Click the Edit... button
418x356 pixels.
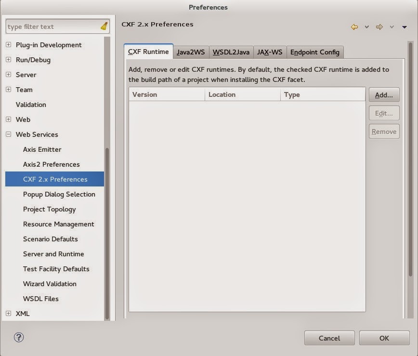click(x=384, y=113)
